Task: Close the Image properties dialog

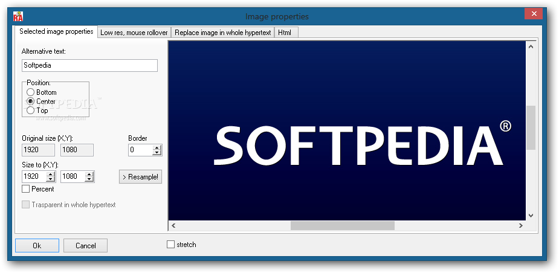Action: [x=534, y=14]
